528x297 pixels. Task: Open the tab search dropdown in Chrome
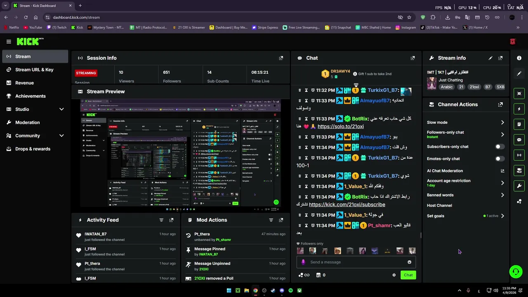5,6
